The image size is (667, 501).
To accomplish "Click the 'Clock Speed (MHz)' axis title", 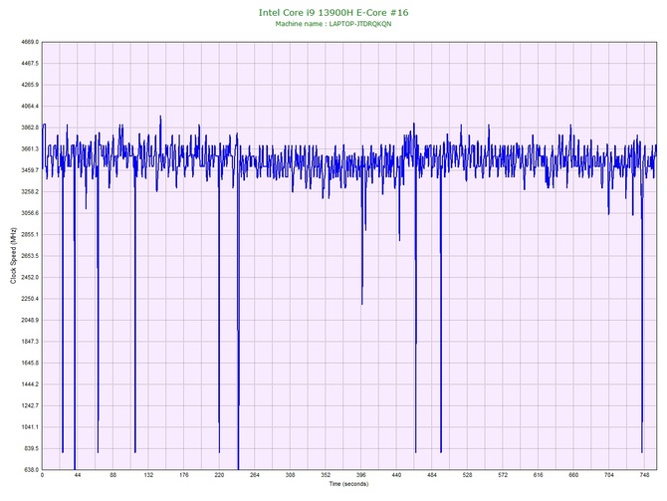I will coord(13,256).
